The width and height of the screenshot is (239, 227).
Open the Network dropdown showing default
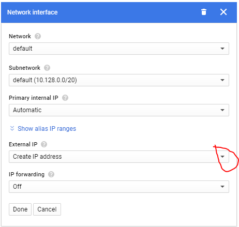119,49
